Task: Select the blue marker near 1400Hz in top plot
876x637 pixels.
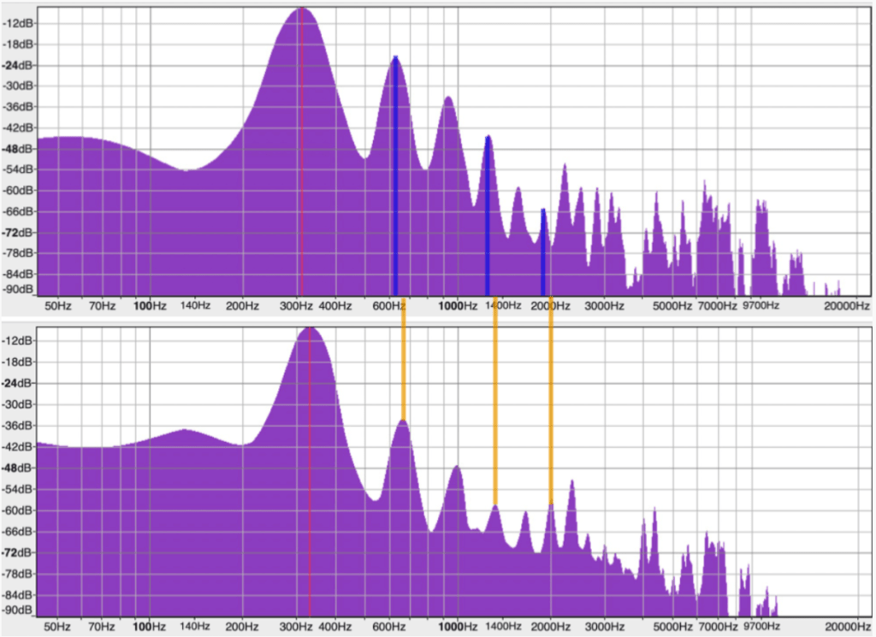Action: 487,214
